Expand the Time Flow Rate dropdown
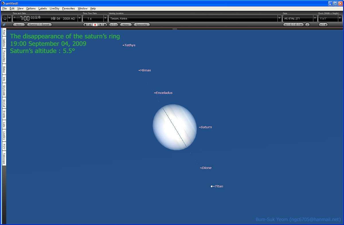 click(x=105, y=18)
